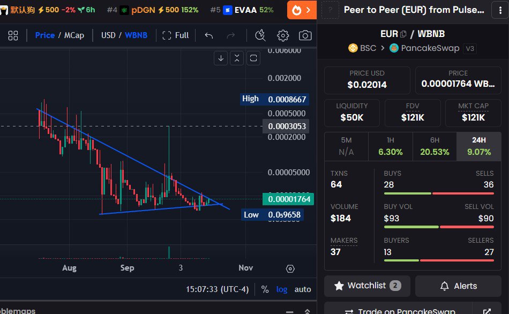
Task: Open the Alerts bell button
Action: (458, 286)
